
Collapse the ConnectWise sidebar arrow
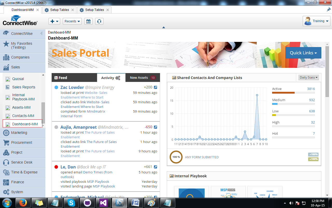(41, 34)
